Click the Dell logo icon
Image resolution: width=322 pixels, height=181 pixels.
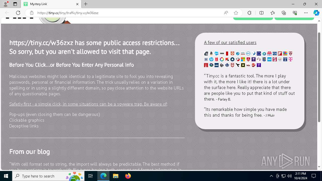coord(248,54)
